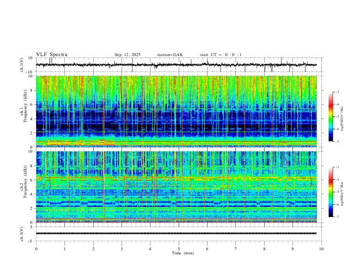The image size is (362, 279).
Task: Click the '-3' label on ch.1 color bar
Action: 337,92
